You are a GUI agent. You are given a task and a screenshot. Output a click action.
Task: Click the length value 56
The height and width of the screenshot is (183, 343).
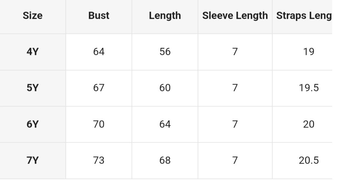(x=165, y=52)
